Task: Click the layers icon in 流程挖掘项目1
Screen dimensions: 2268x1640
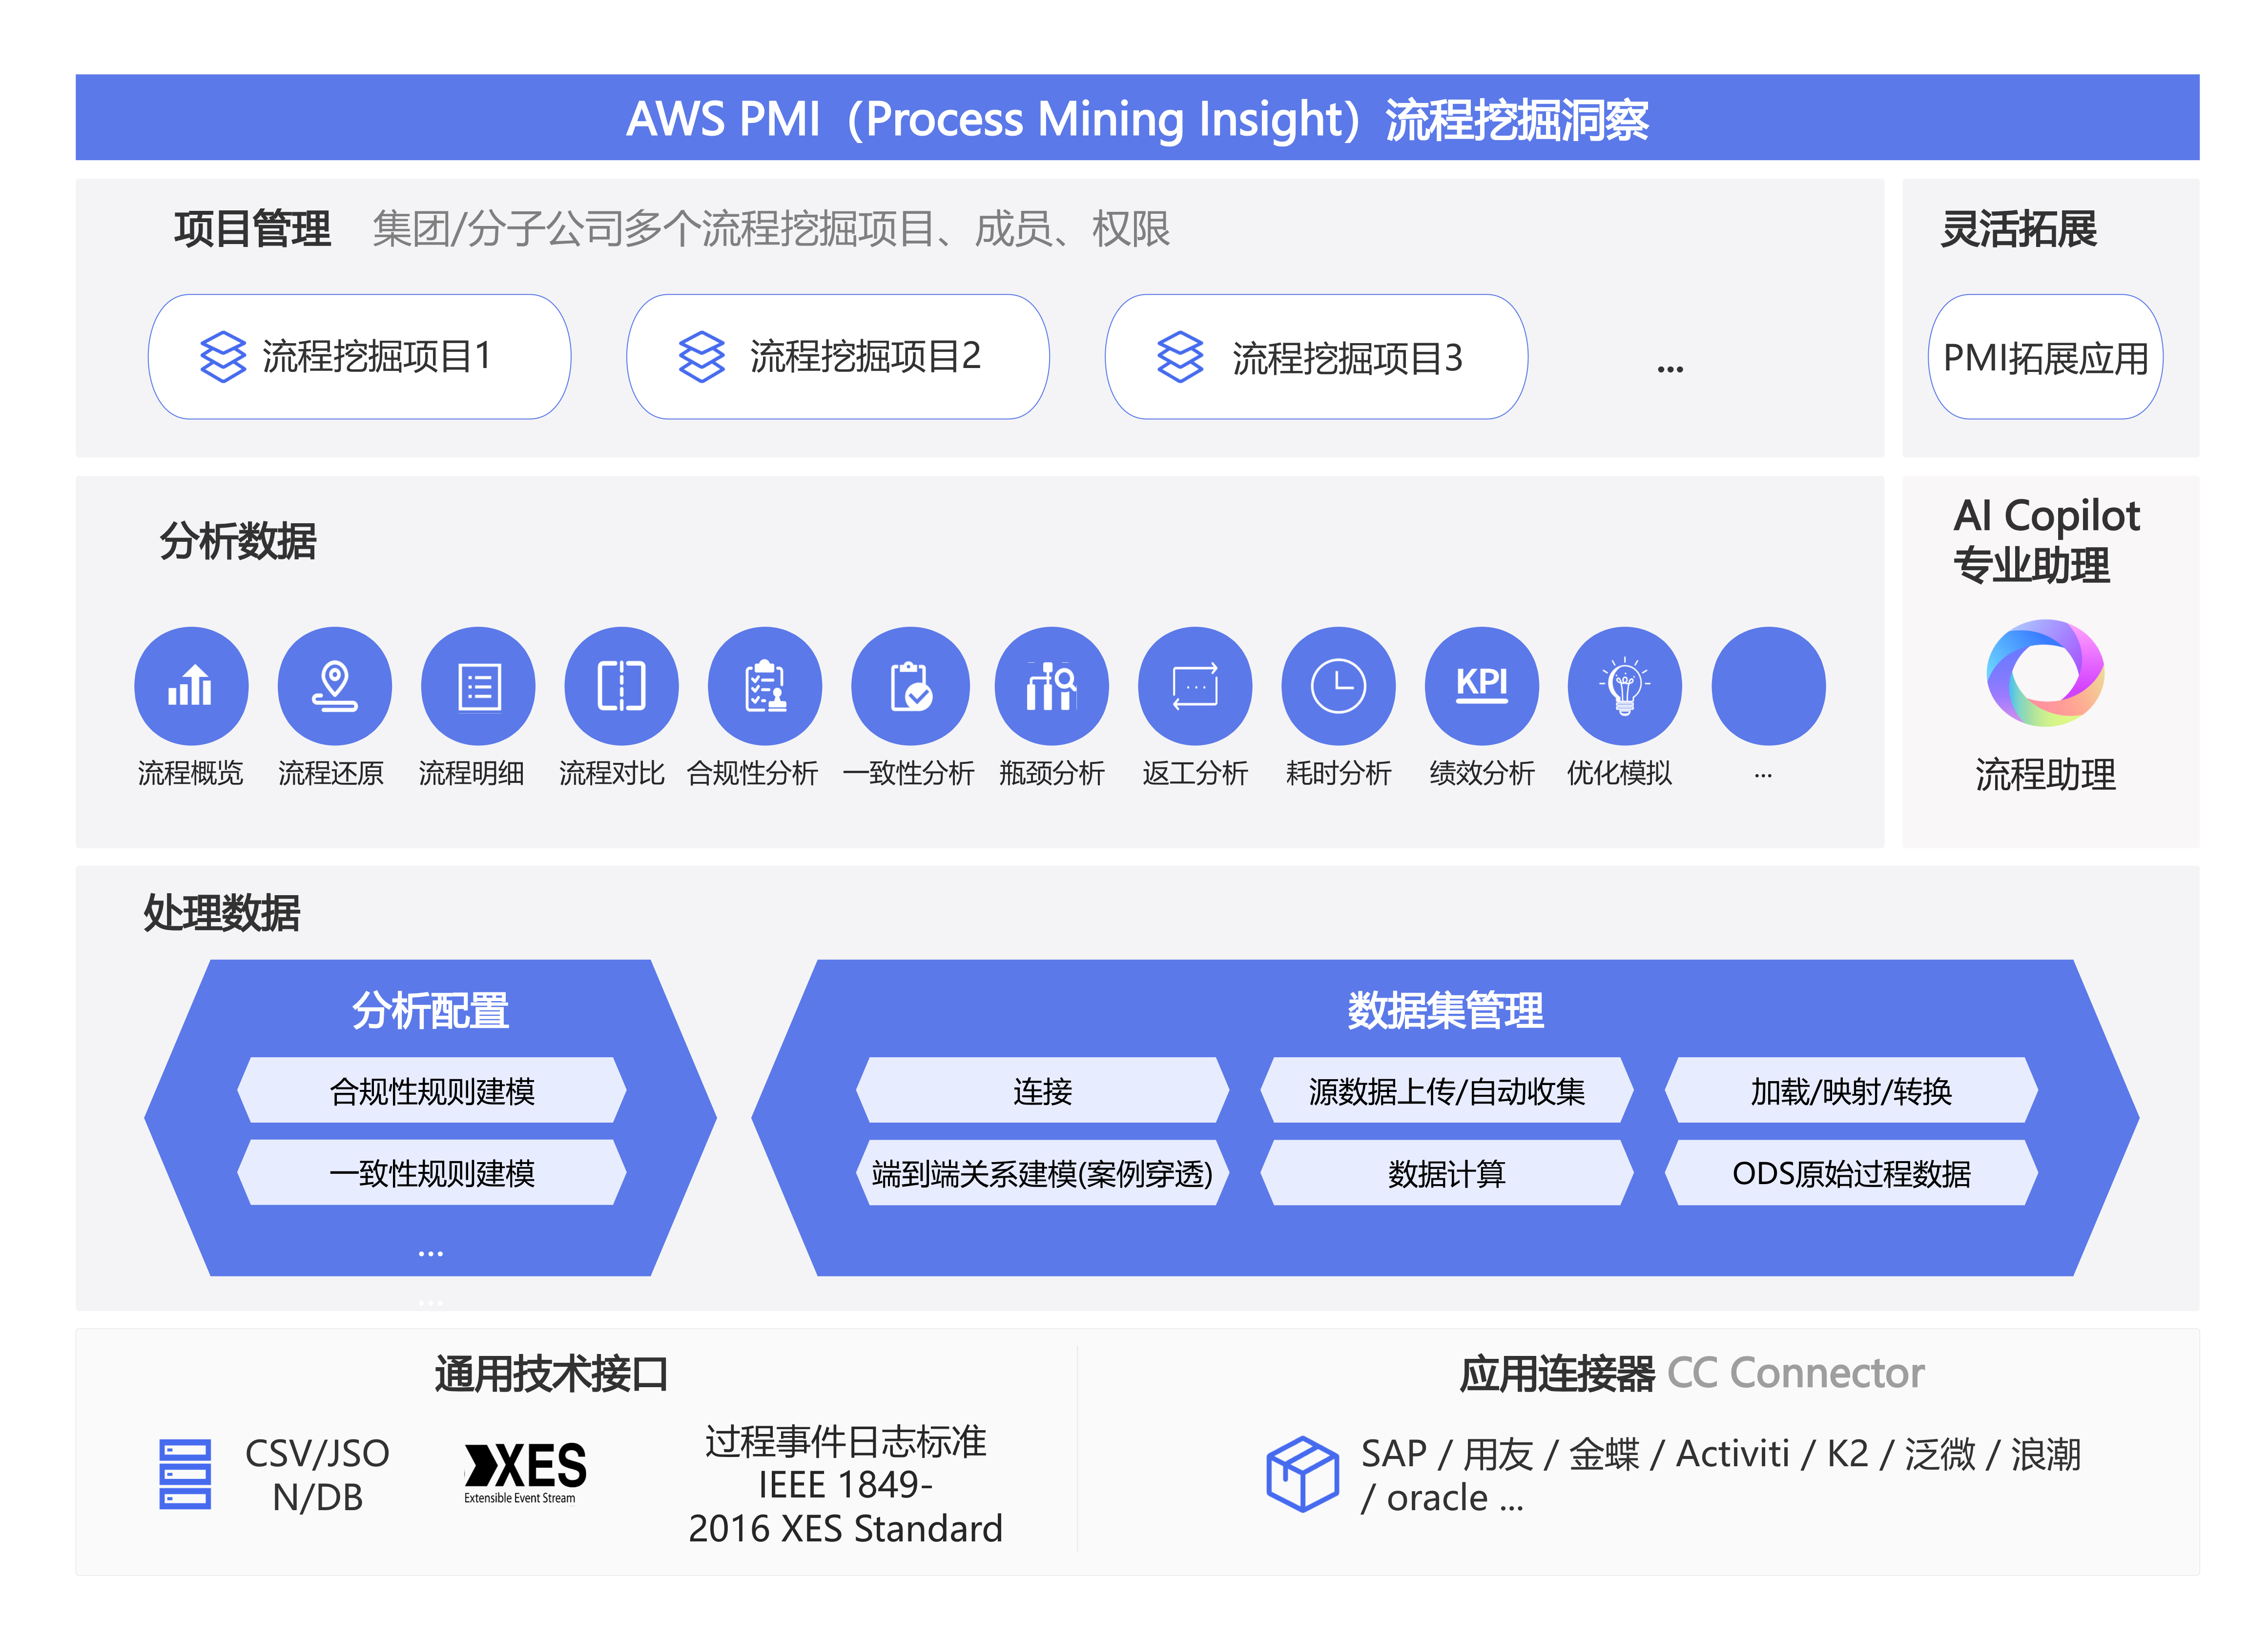Action: click(x=222, y=357)
